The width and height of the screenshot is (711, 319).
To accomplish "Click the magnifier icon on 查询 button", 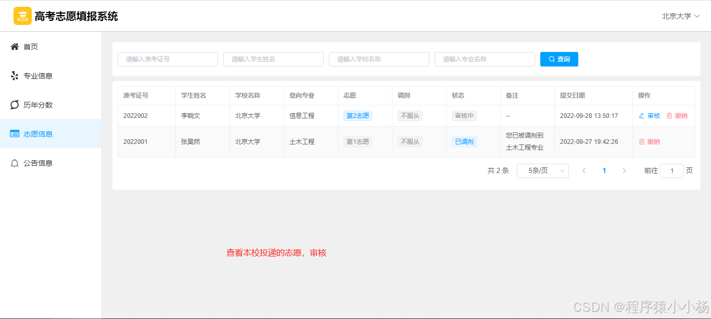I will [x=552, y=59].
